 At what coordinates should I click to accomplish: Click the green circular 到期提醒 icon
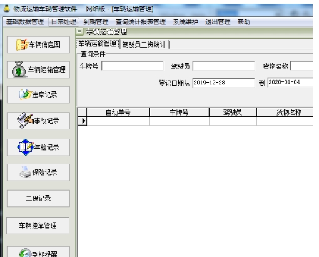pyautogui.click(x=25, y=253)
